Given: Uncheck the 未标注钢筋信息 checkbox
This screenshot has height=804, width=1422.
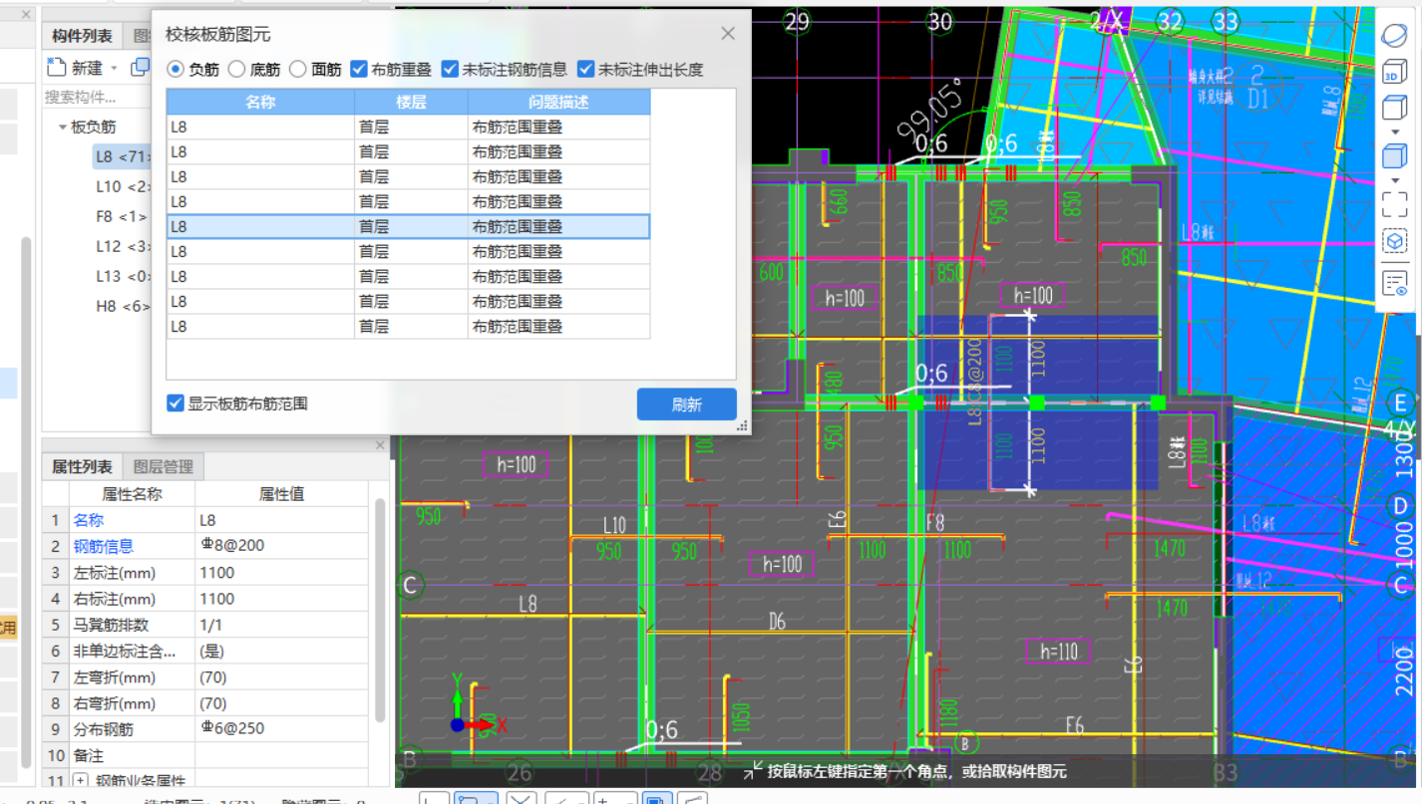Looking at the screenshot, I should pos(450,70).
